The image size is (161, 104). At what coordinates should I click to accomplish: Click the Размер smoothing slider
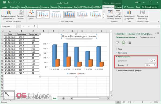pyautogui.click(x=135, y=65)
